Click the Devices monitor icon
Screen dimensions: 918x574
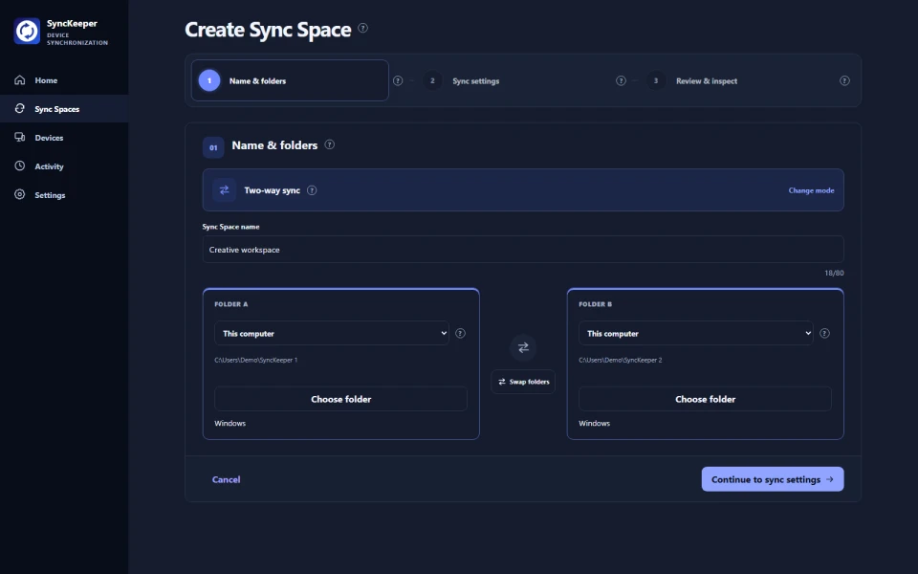pos(20,137)
